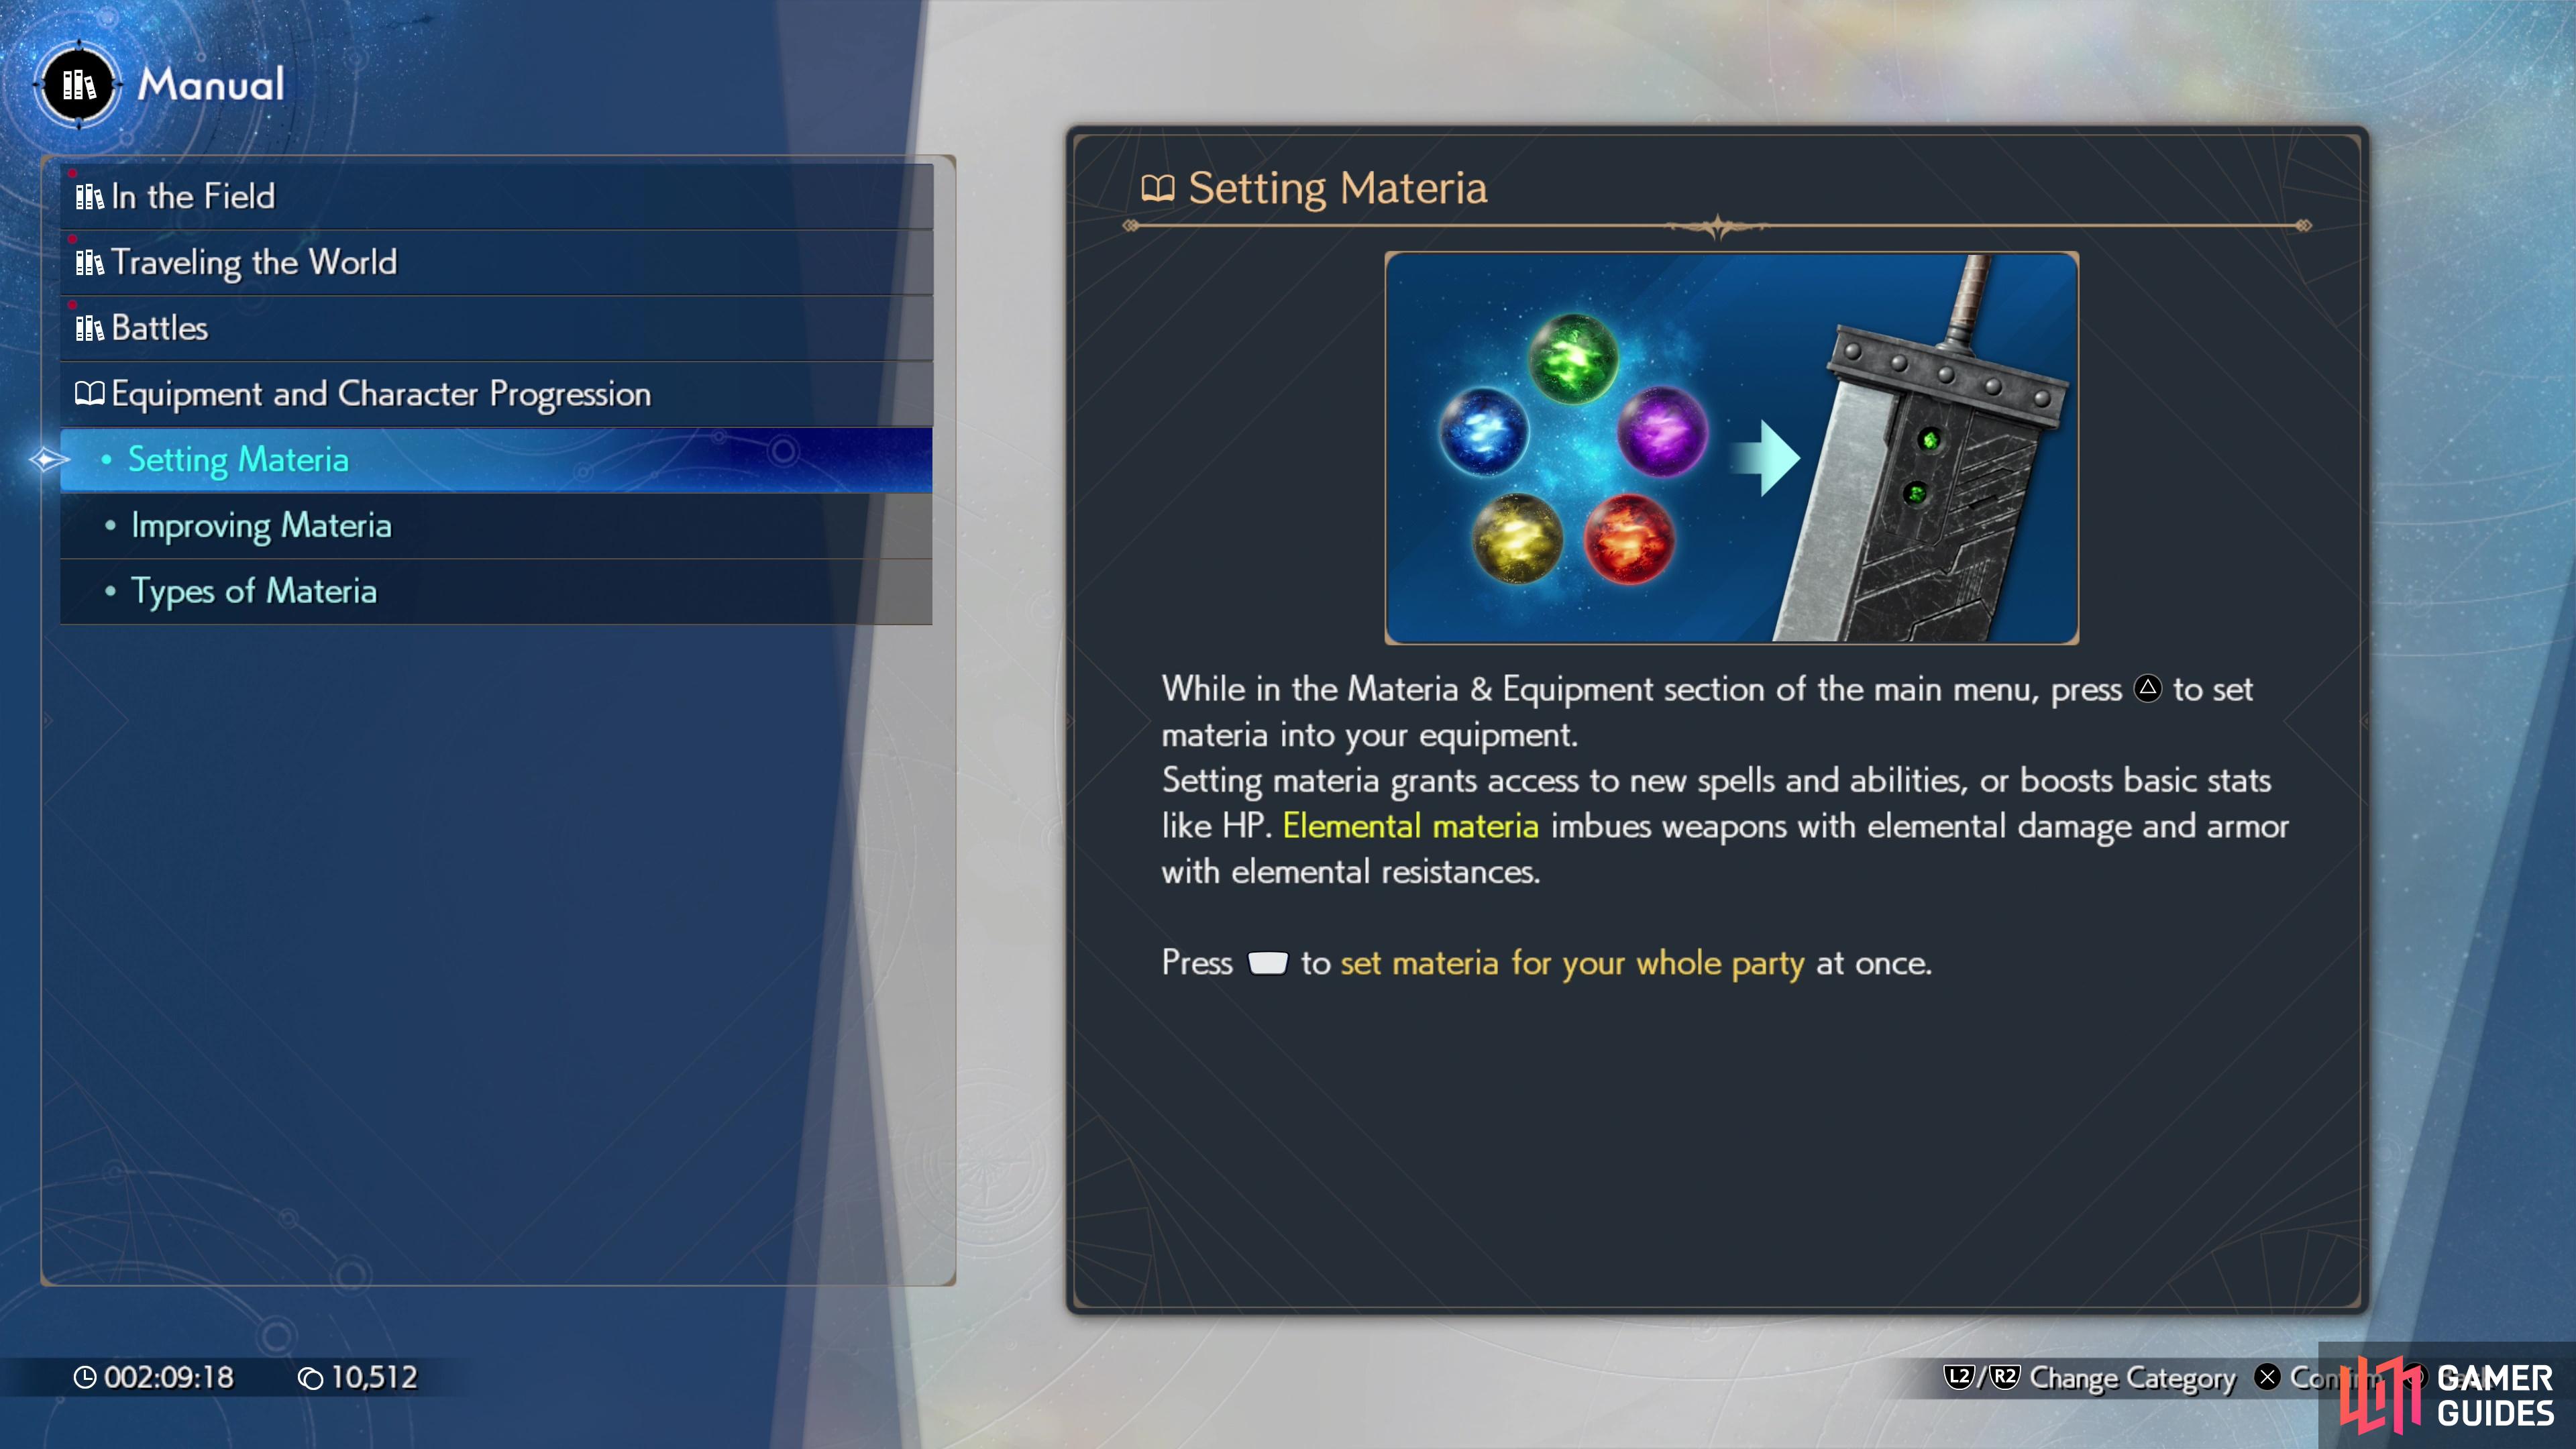Select the Traveling the World menu item
The width and height of the screenshot is (2576, 1449).
500,262
